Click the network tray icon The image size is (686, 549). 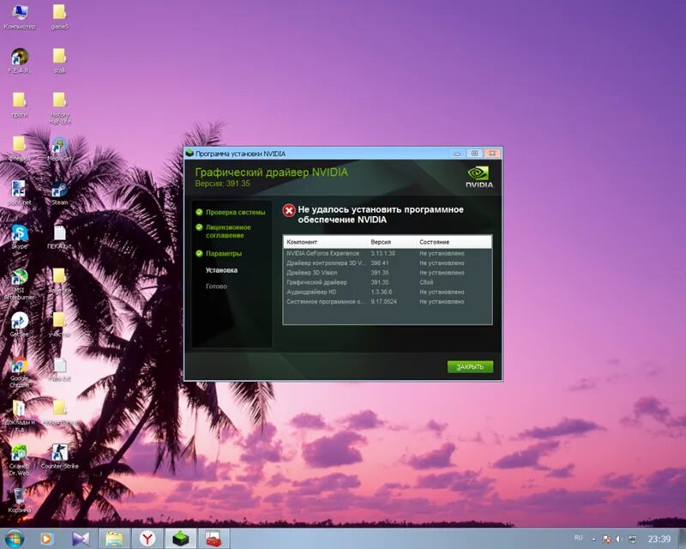pos(633,539)
